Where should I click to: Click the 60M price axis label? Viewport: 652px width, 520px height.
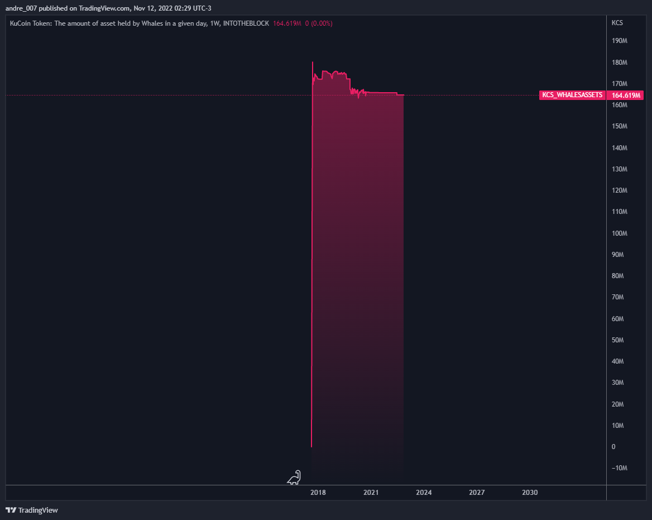click(618, 319)
